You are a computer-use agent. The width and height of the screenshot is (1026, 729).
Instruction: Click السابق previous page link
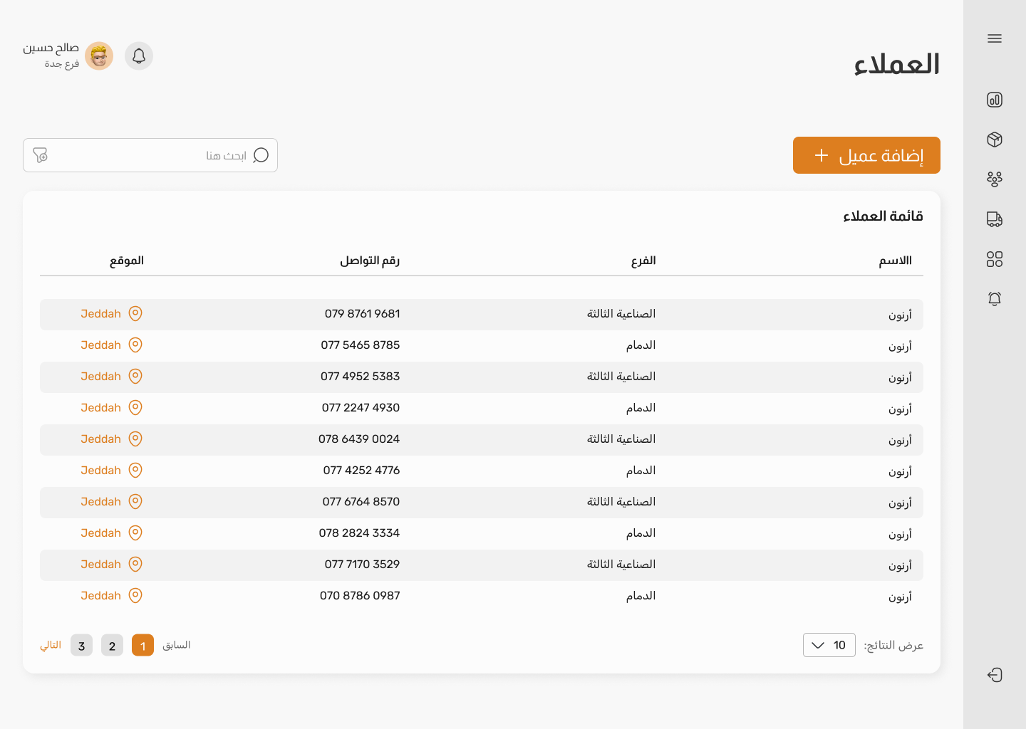pyautogui.click(x=176, y=645)
